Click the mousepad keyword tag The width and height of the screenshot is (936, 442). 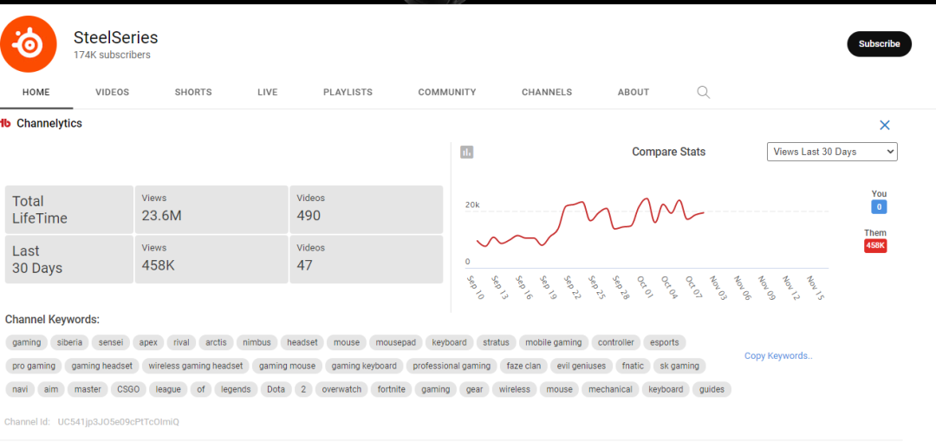click(x=396, y=342)
